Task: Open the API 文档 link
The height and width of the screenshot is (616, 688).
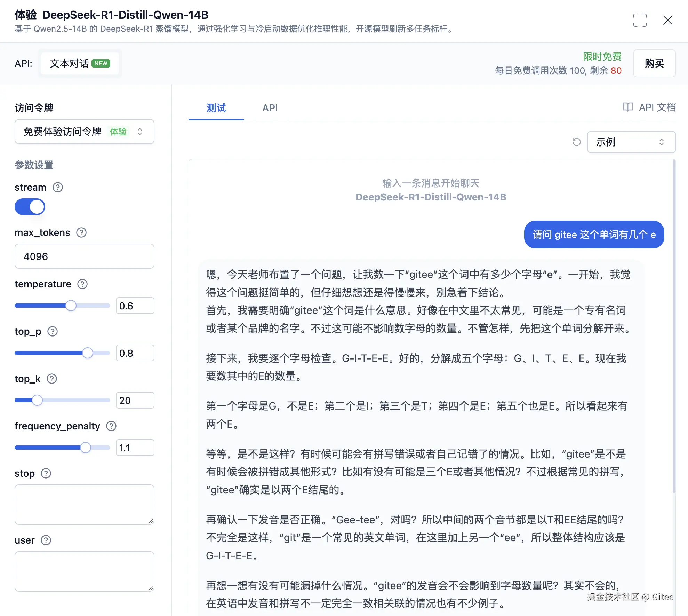Action: pos(649,107)
